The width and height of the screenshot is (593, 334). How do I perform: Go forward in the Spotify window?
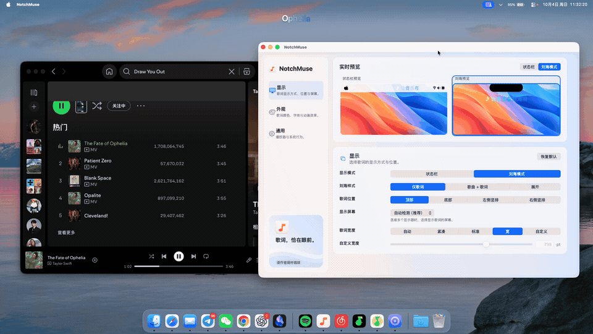pyautogui.click(x=64, y=71)
